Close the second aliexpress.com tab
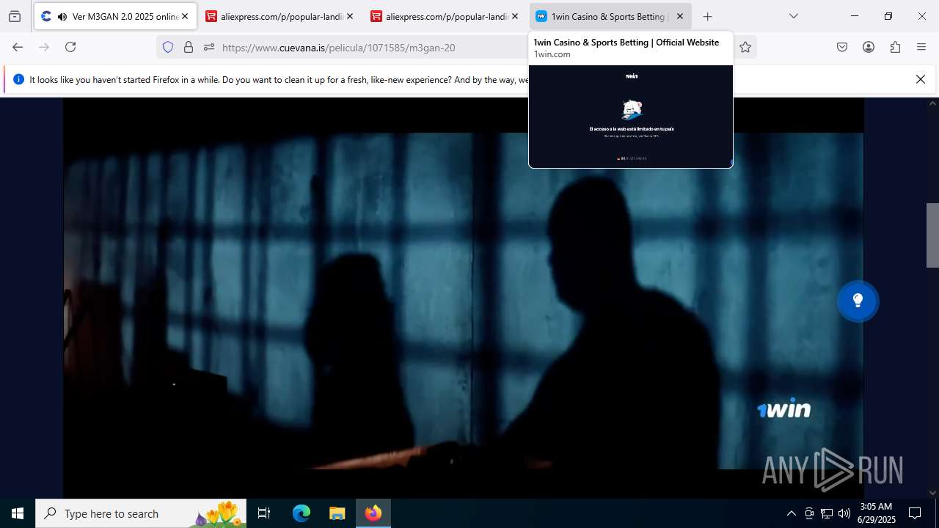The image size is (939, 528). coord(515,16)
